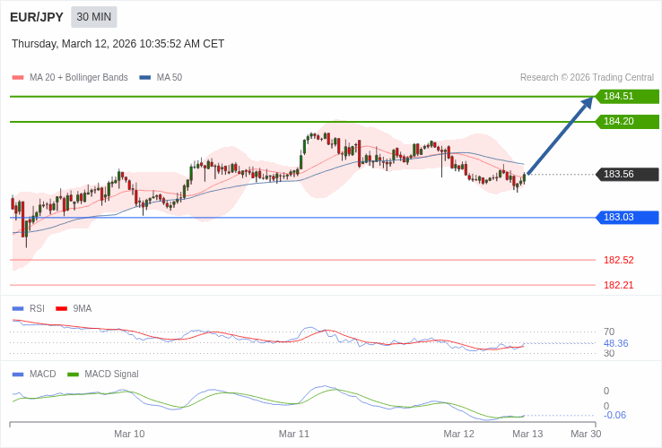Image resolution: width=662 pixels, height=448 pixels.
Task: Click the red 9MA legend swatch
Action: coord(62,309)
